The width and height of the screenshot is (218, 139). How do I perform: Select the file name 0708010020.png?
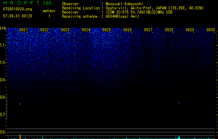click(x=18, y=9)
